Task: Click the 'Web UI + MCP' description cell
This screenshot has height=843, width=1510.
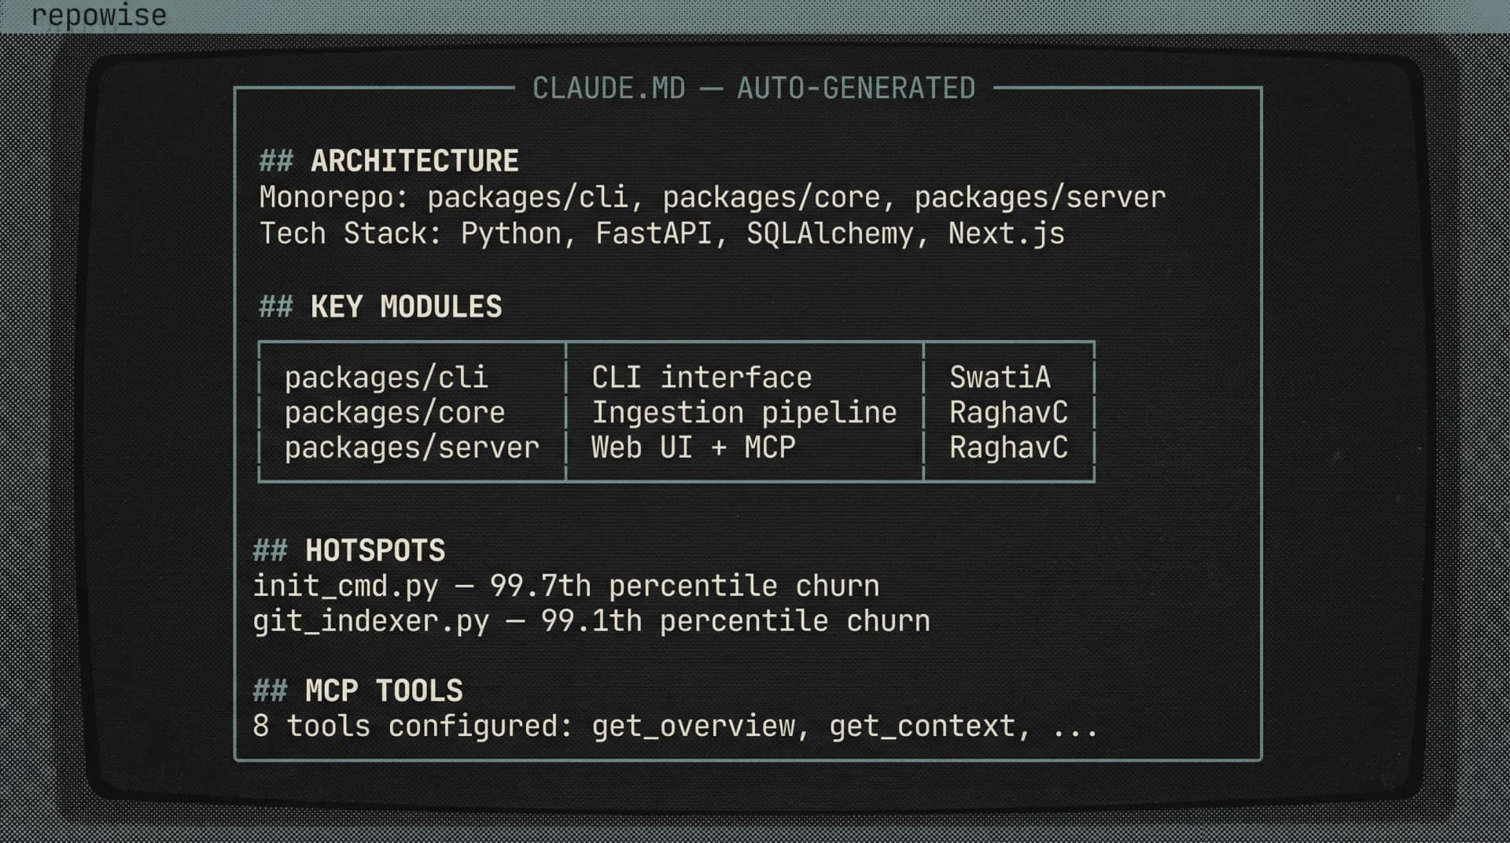Action: (x=693, y=447)
